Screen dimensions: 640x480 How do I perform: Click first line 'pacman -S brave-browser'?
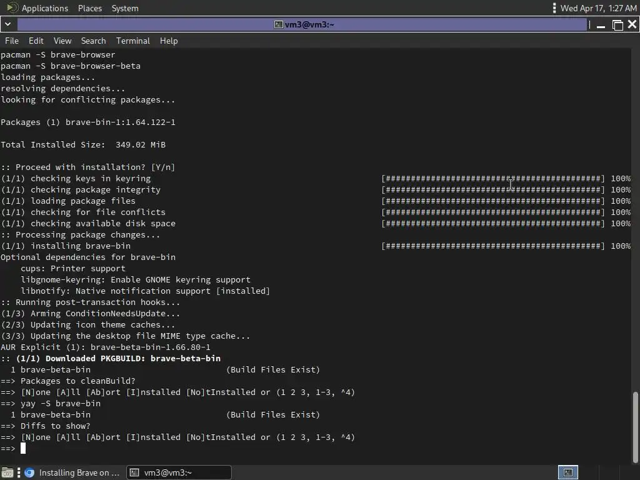pyautogui.click(x=58, y=55)
